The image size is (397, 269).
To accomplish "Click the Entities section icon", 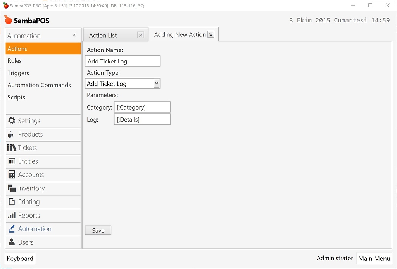I will click(11, 161).
